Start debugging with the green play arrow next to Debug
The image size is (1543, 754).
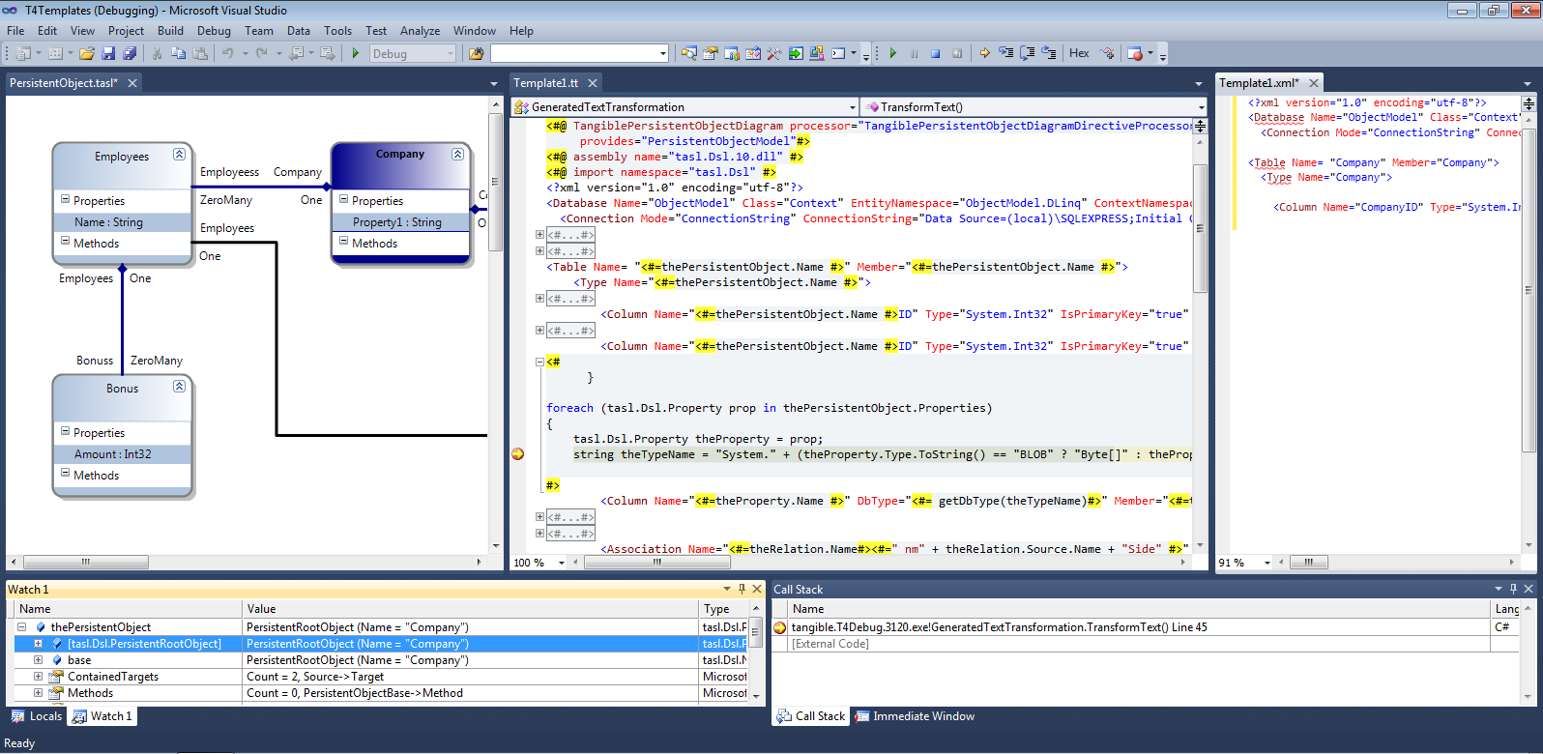point(356,53)
